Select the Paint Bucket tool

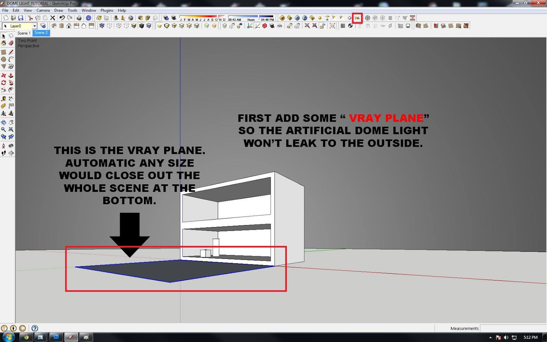coord(3,43)
